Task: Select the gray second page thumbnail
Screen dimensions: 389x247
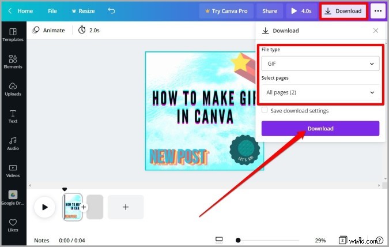Action: 95,207
